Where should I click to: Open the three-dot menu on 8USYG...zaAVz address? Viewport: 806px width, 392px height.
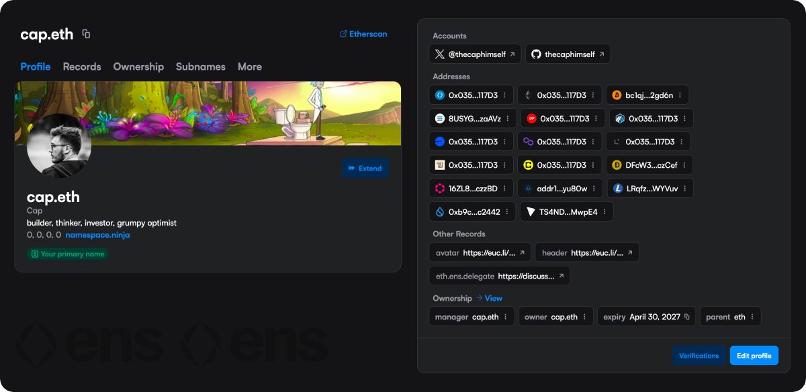tap(507, 119)
